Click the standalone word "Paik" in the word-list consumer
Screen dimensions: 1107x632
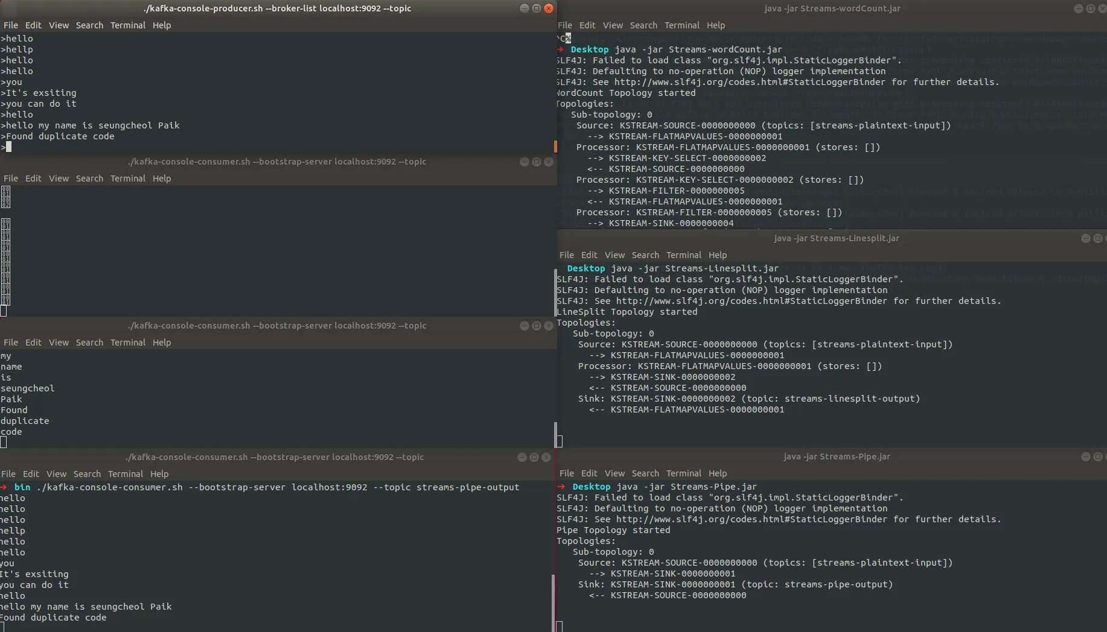point(11,399)
